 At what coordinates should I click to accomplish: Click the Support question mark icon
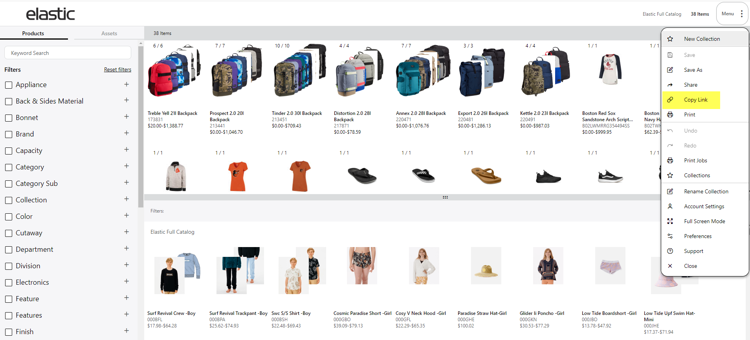coord(670,251)
